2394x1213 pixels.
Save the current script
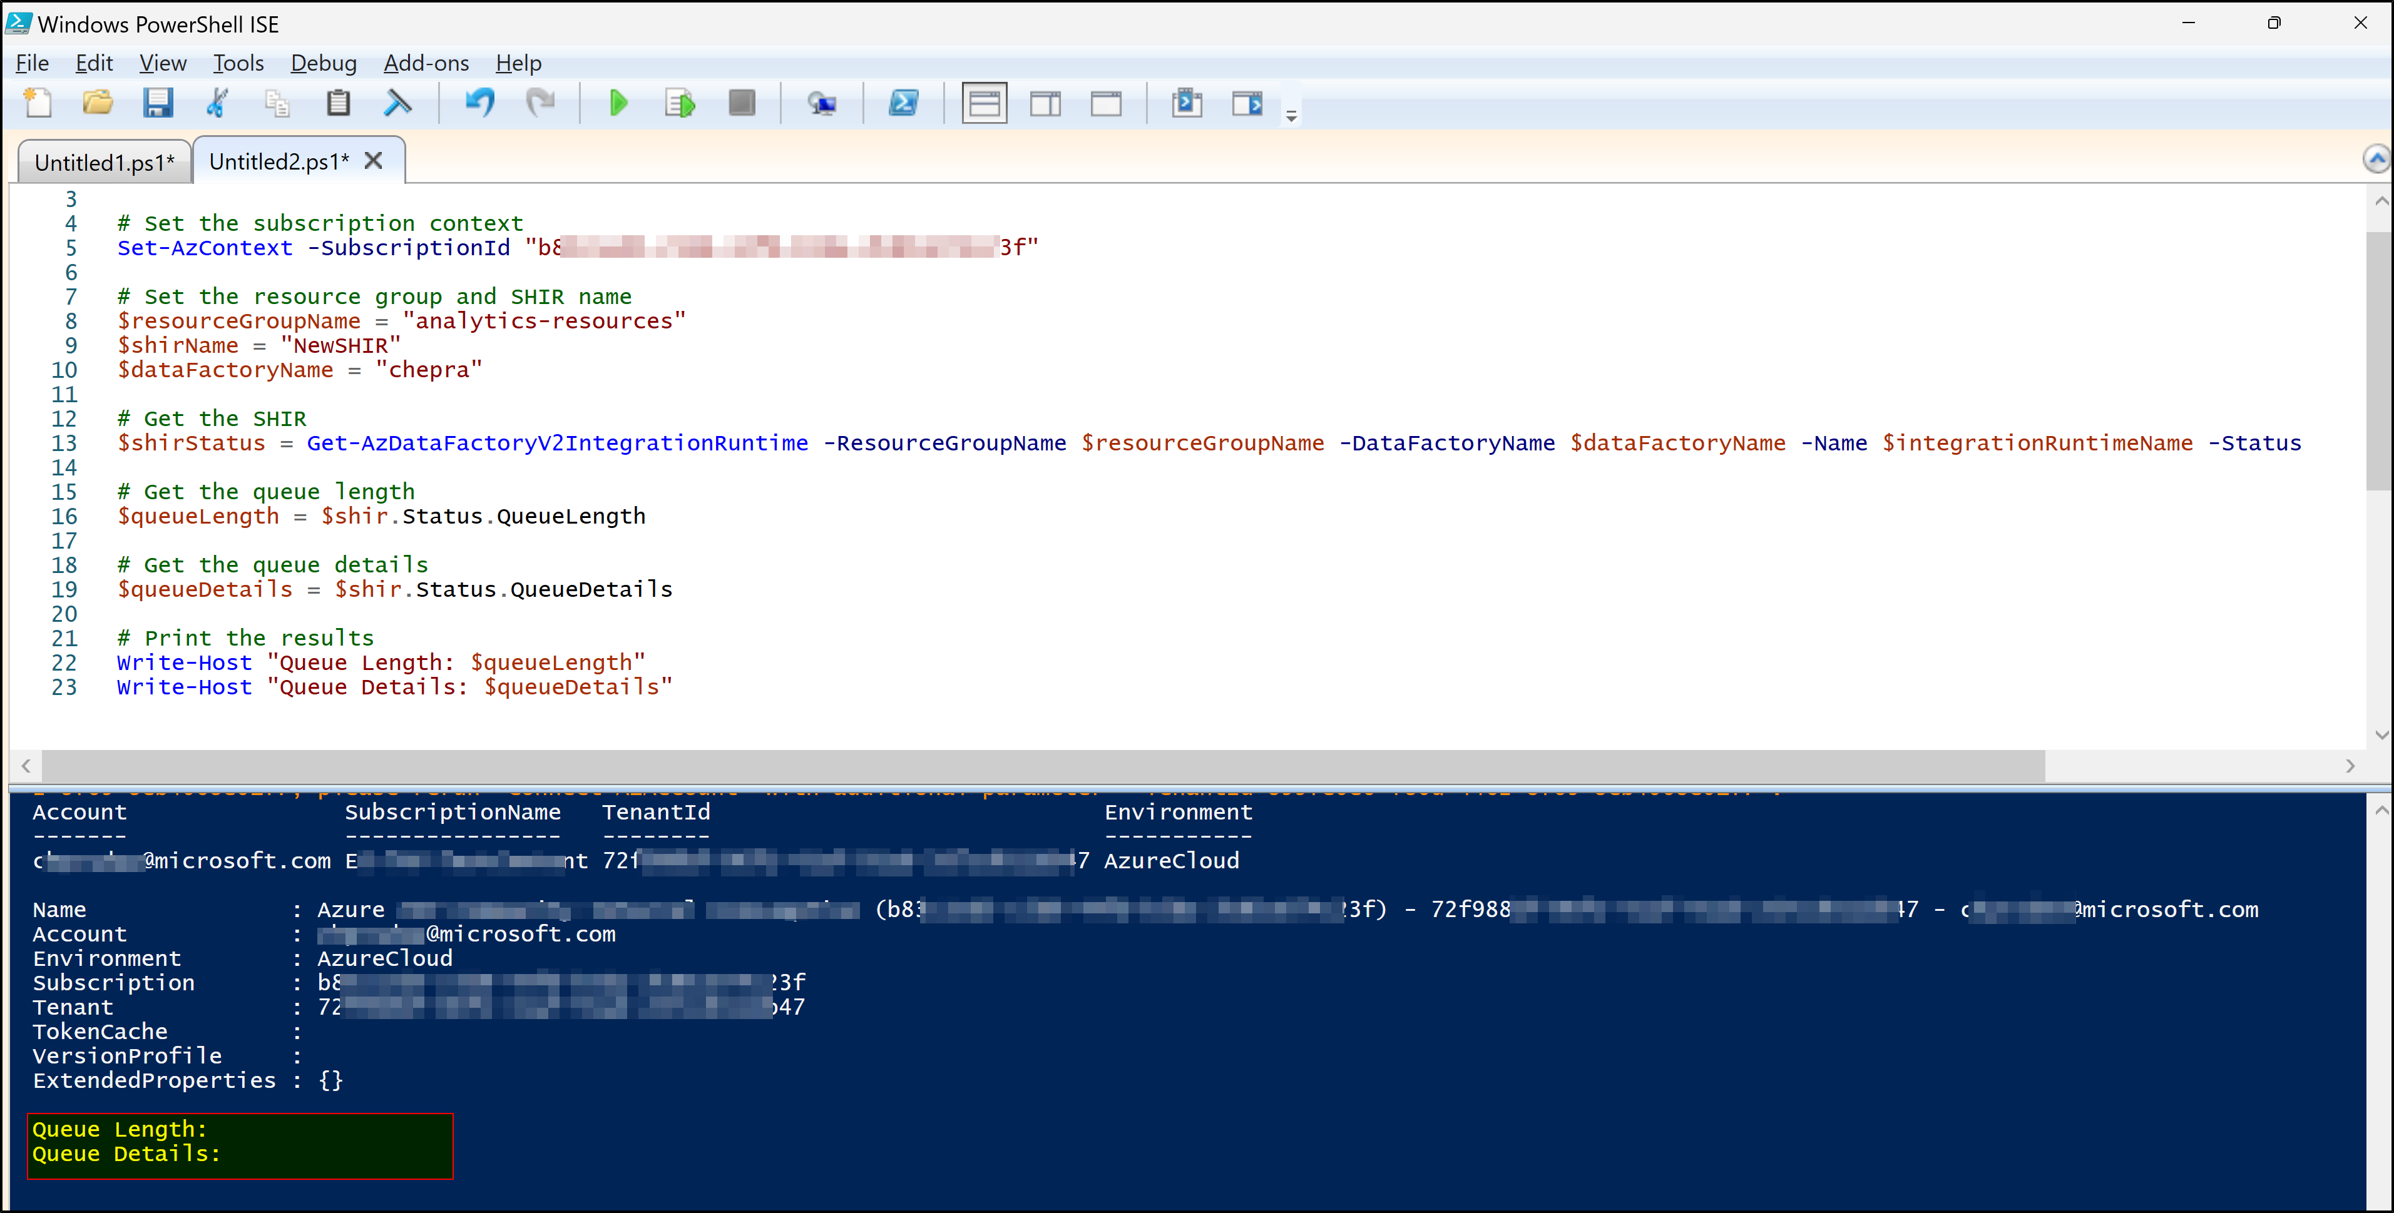click(x=158, y=102)
